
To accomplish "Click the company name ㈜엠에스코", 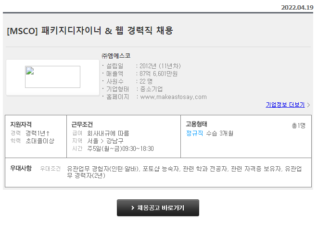I will [116, 56].
